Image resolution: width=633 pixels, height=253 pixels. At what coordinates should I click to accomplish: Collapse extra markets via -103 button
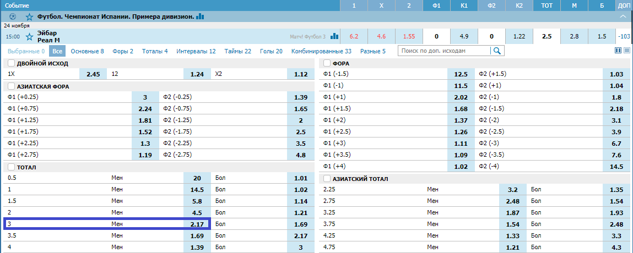624,36
